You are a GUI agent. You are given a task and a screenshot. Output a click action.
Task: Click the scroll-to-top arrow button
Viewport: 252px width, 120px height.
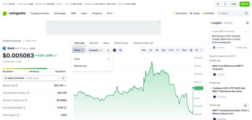245,106
